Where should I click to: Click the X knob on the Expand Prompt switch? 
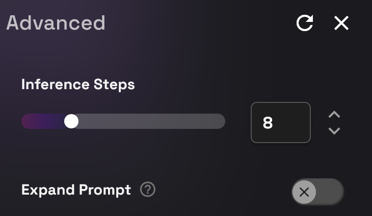coord(304,192)
